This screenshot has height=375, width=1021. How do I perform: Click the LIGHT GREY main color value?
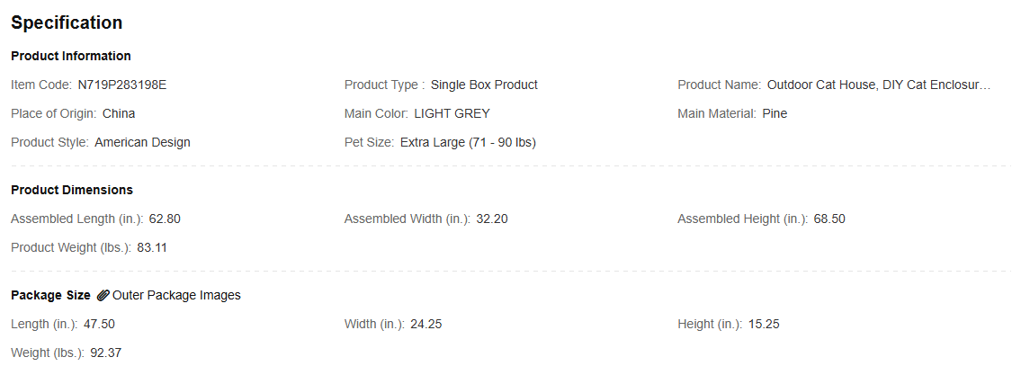[452, 113]
